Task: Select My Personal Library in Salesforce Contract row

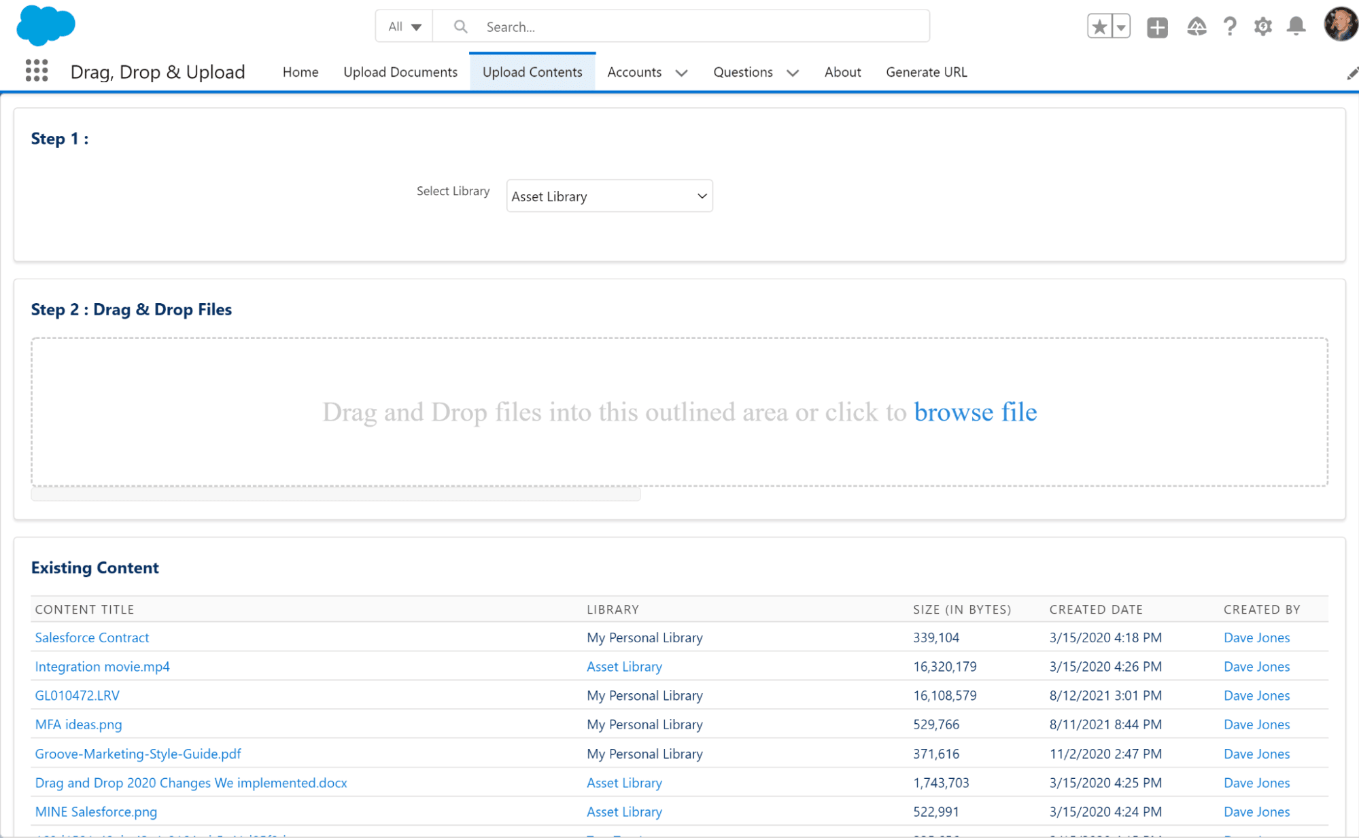Action: [644, 638]
